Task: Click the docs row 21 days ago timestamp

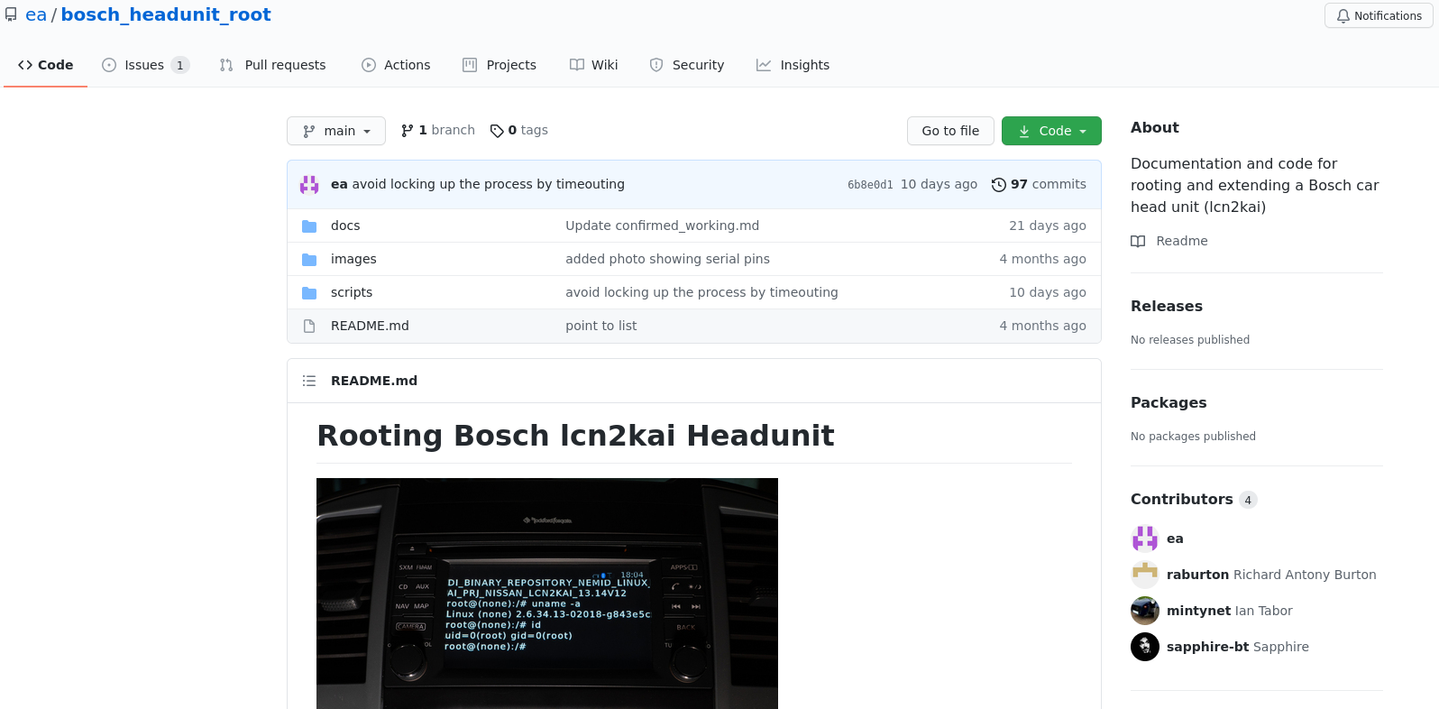Action: pos(1048,226)
